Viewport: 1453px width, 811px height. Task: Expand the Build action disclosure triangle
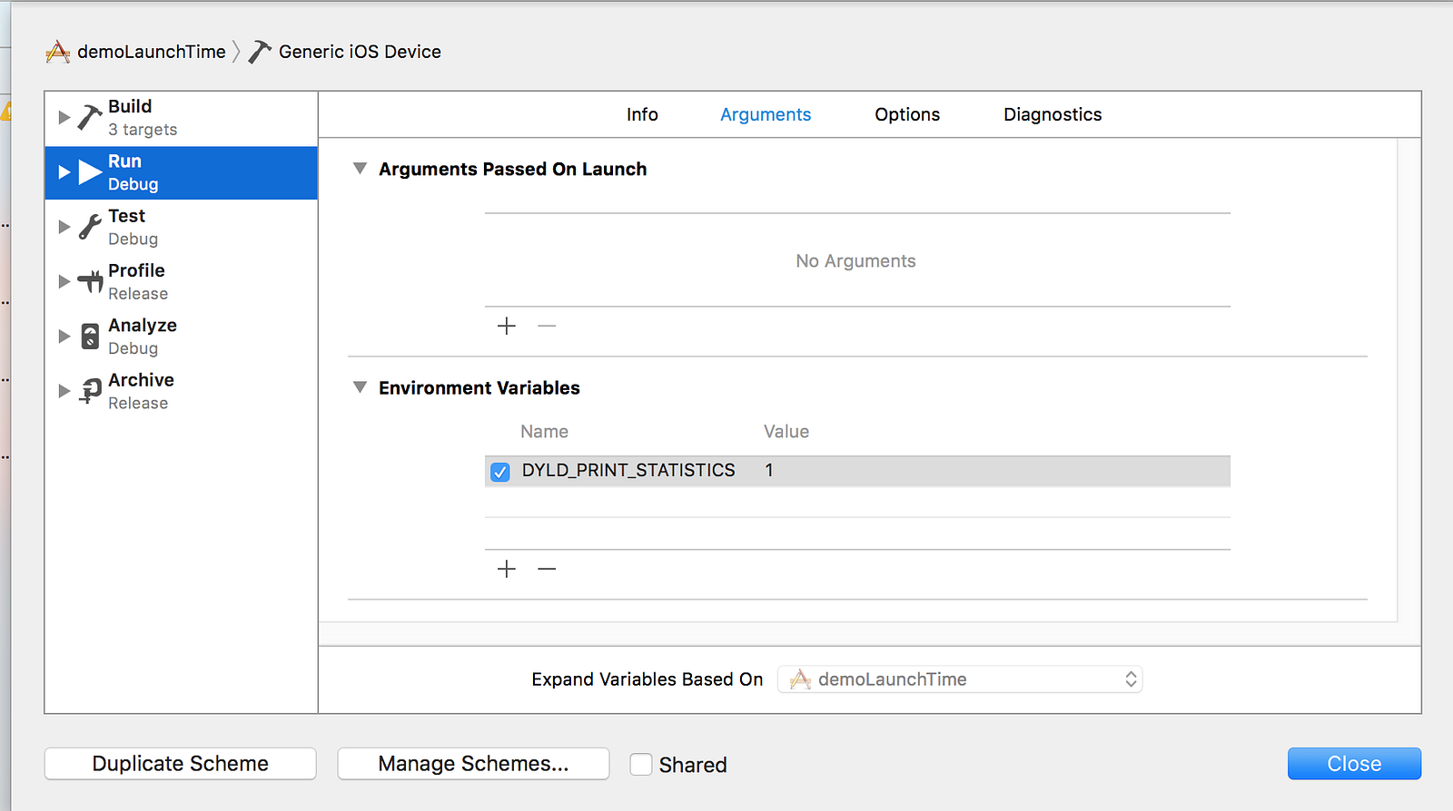click(64, 117)
